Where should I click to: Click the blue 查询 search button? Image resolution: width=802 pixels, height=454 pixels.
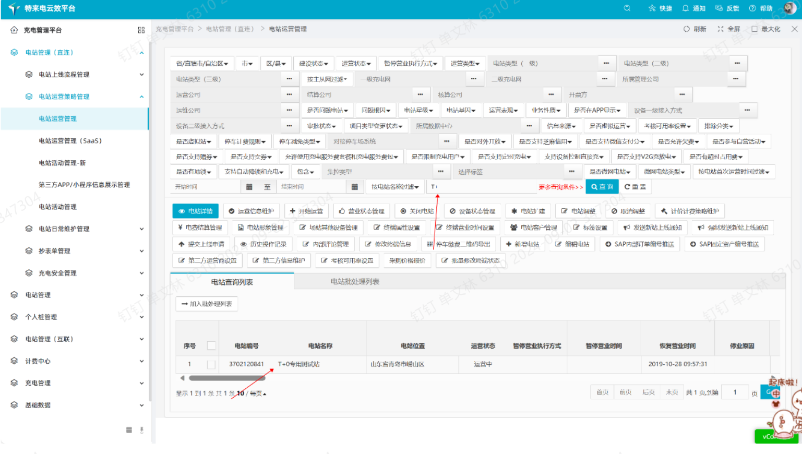602,187
